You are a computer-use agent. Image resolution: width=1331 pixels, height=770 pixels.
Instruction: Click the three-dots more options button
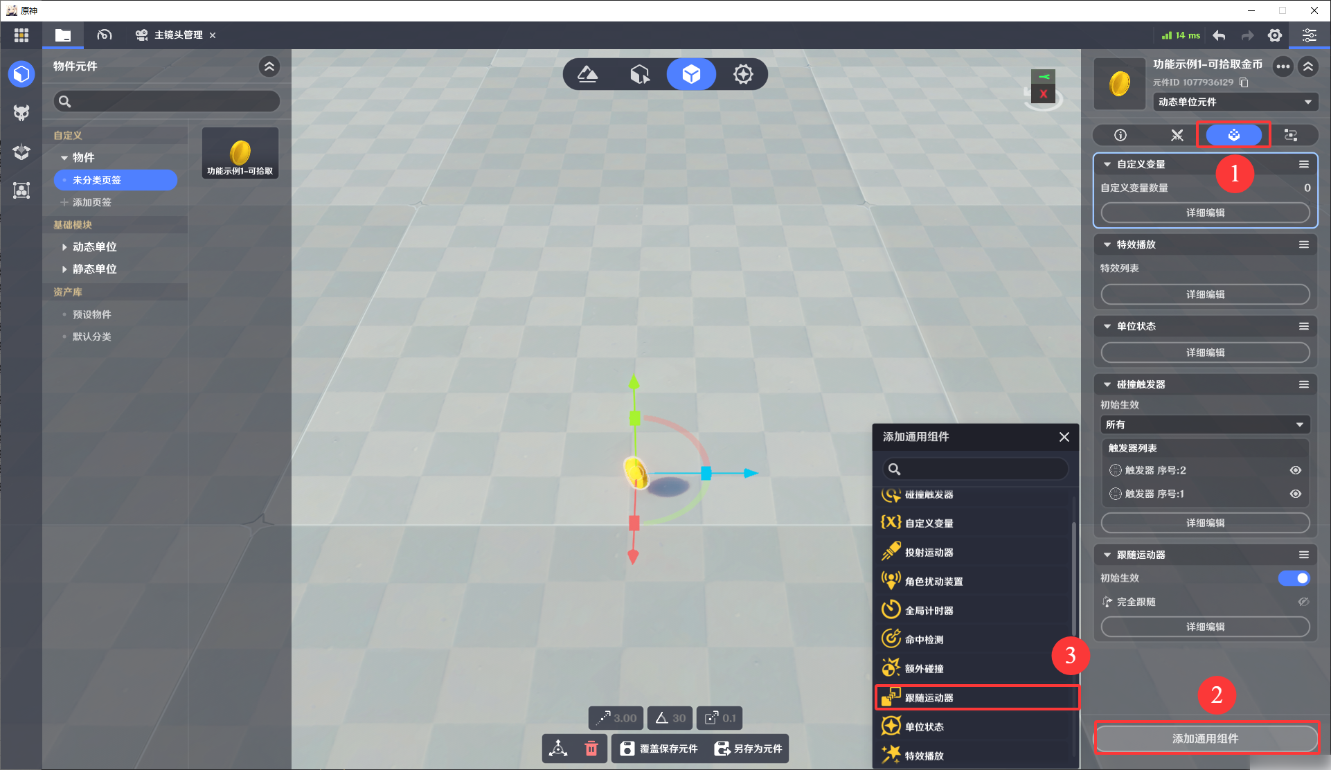pos(1283,66)
